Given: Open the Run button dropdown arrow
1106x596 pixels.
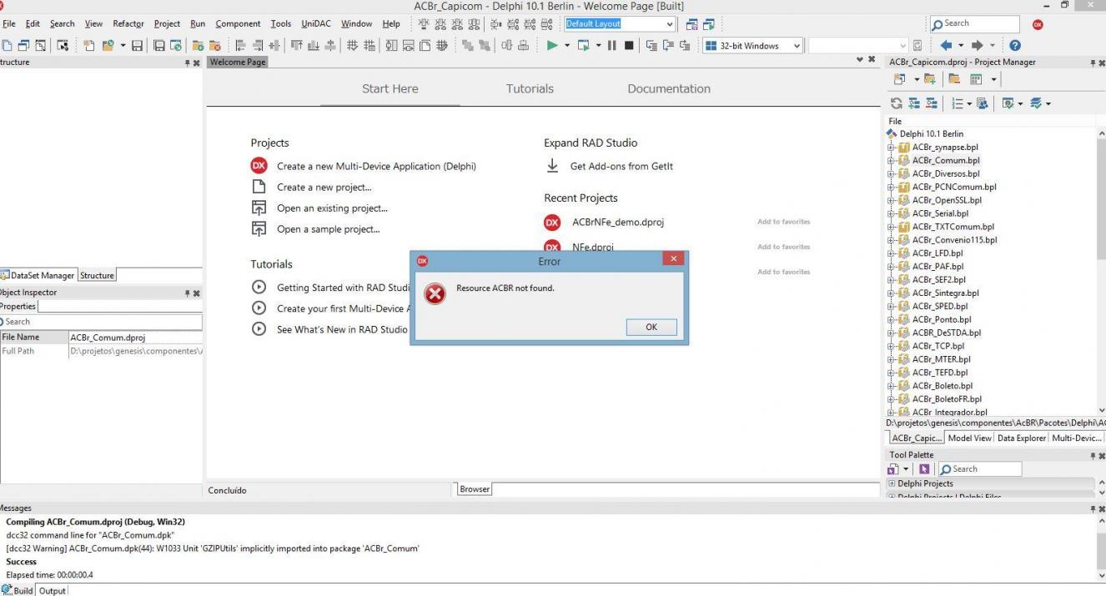Looking at the screenshot, I should tap(567, 46).
